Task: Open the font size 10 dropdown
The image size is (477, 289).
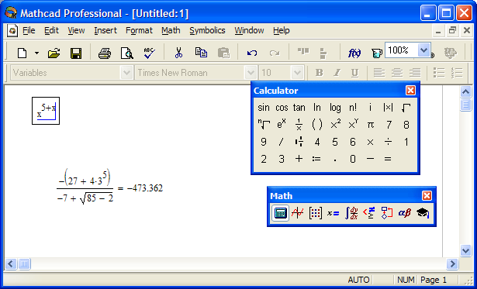Action: (297, 73)
